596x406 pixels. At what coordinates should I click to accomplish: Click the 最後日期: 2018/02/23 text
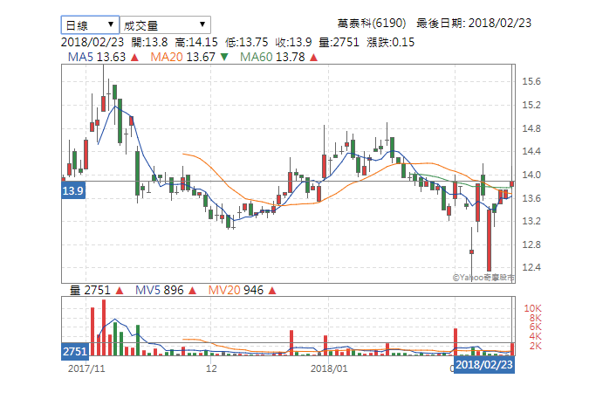tap(474, 24)
